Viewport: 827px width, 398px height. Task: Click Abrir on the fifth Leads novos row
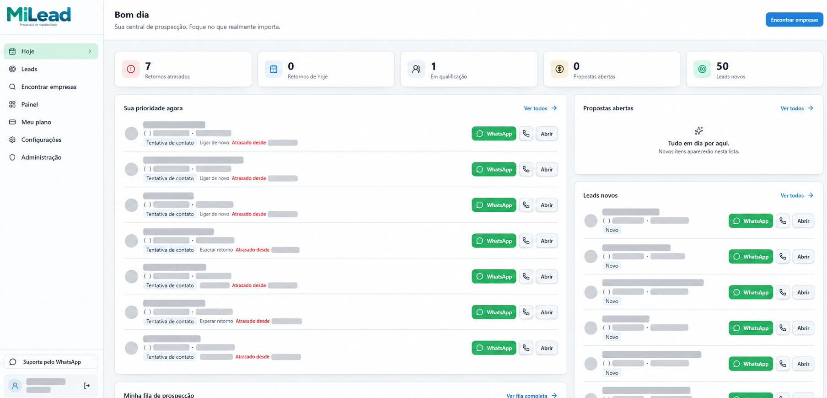point(803,364)
